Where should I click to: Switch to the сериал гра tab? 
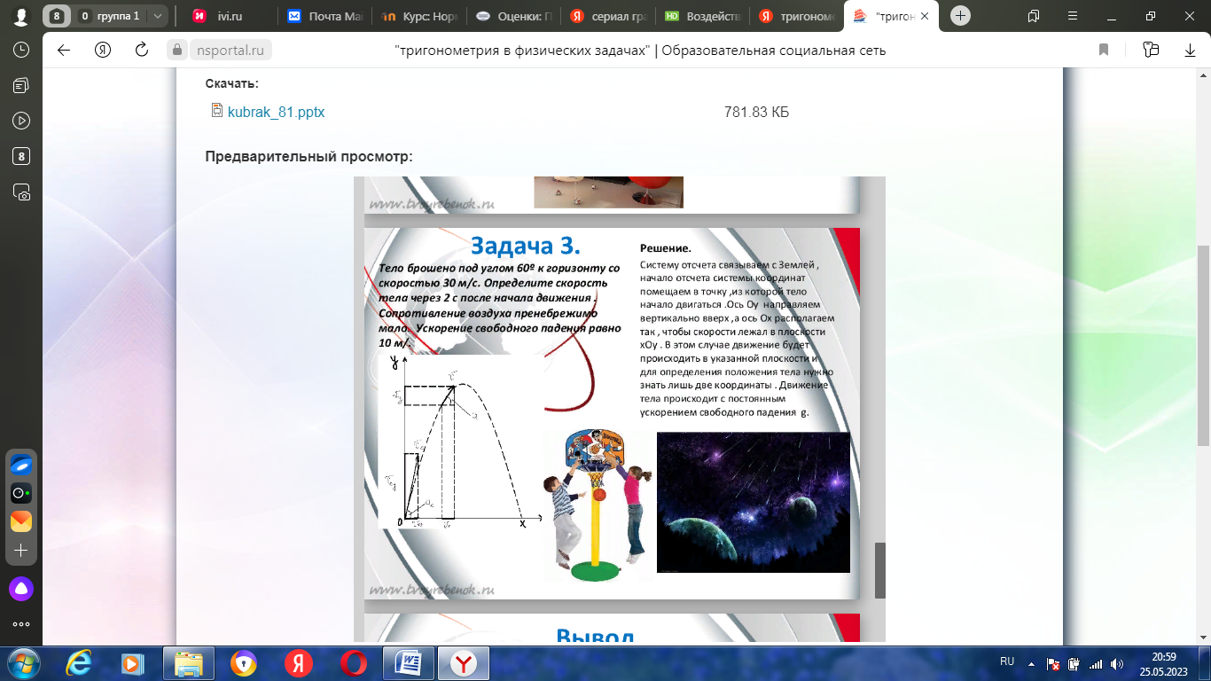point(608,16)
